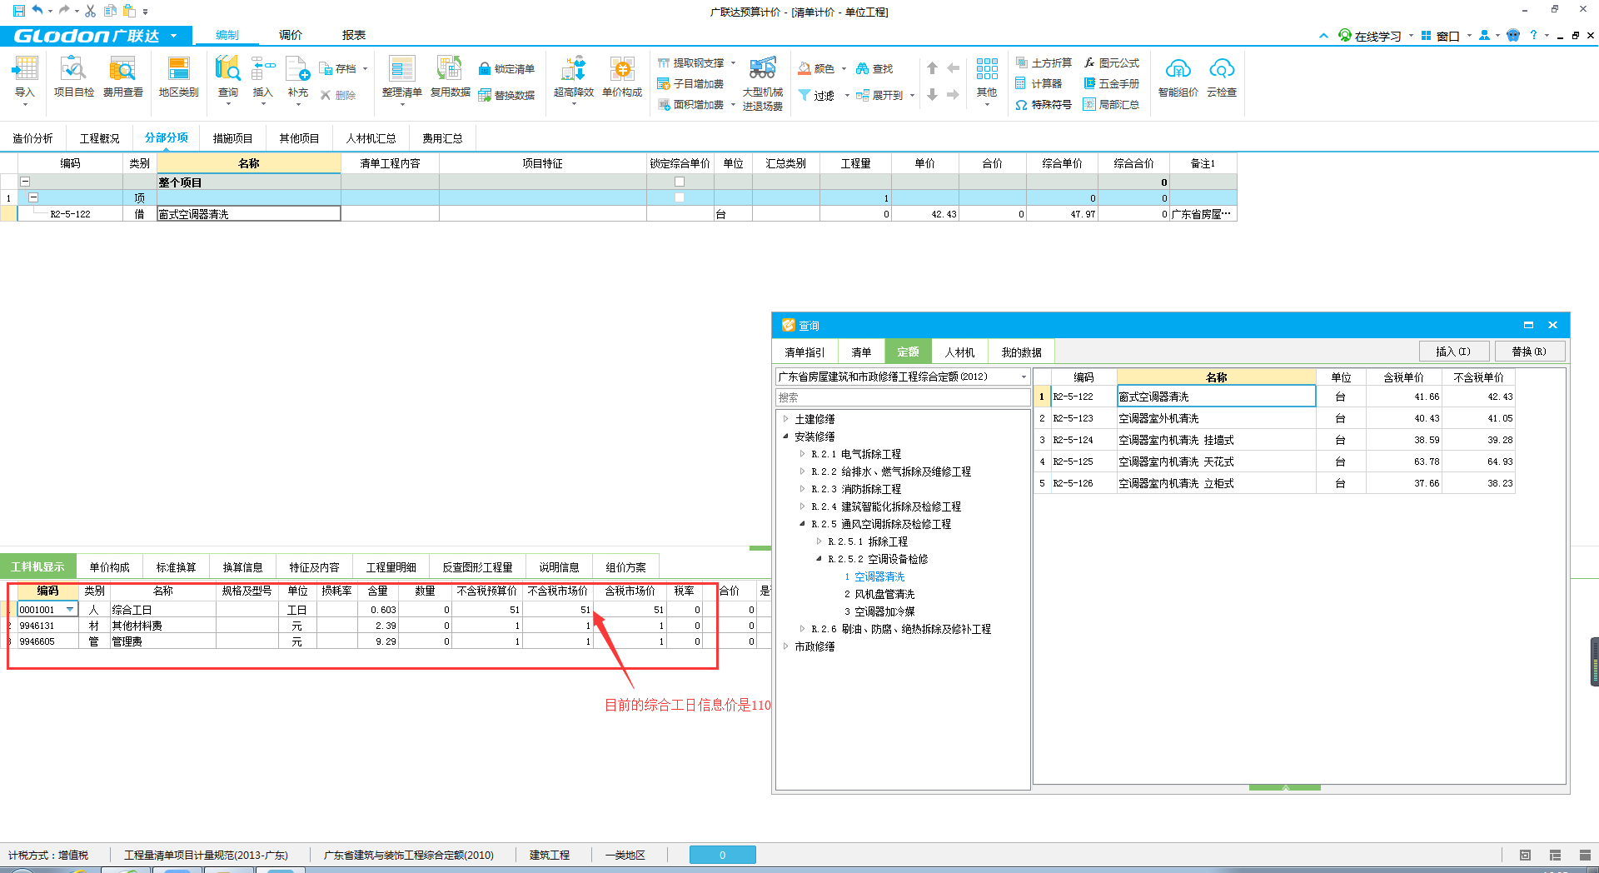This screenshot has height=873, width=1599.
Task: Open the 定额库 selection dropdown
Action: click(1024, 377)
